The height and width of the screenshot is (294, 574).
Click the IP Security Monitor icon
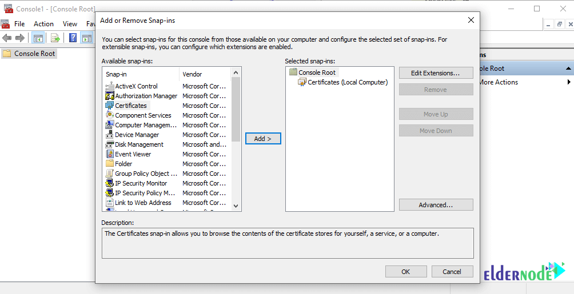coord(110,183)
